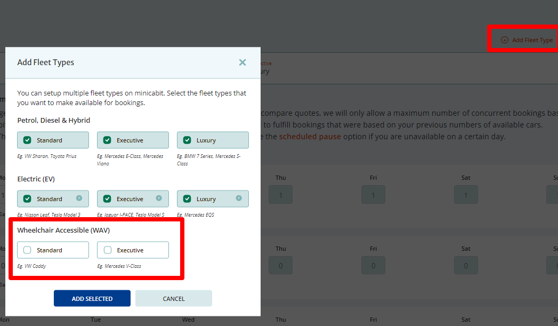Click the 'Eg. VW Sharan, Toyota Prius' caption
Viewport: 558px width, 326px height.
click(x=47, y=156)
